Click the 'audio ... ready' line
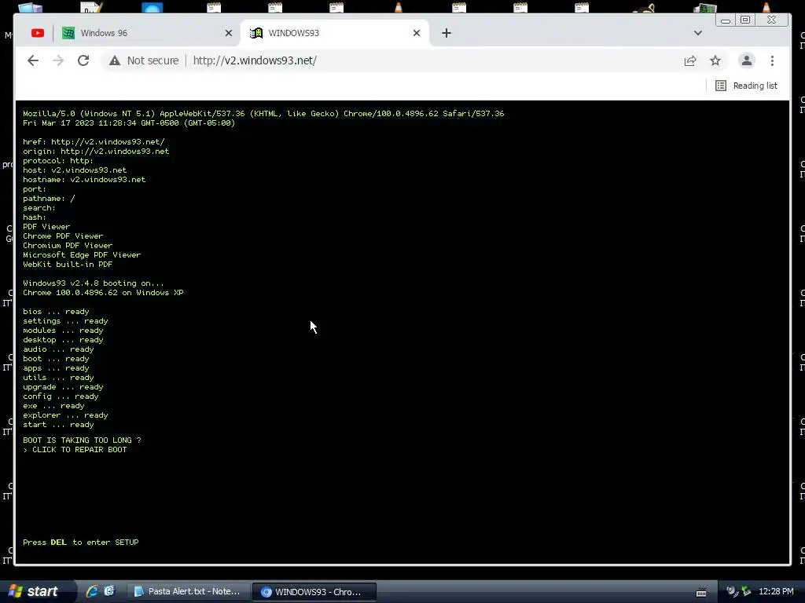Image resolution: width=805 pixels, height=603 pixels. click(58, 349)
